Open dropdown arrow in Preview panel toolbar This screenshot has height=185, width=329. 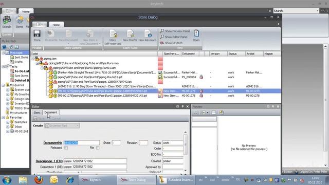click(x=208, y=113)
